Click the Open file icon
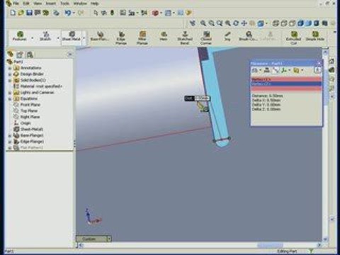Viewport: 340px width, 255px height. [21, 13]
